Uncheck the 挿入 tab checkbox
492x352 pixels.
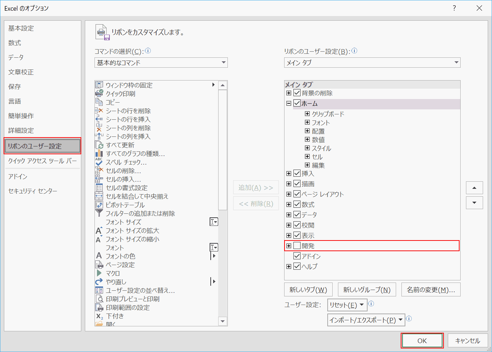pos(297,174)
